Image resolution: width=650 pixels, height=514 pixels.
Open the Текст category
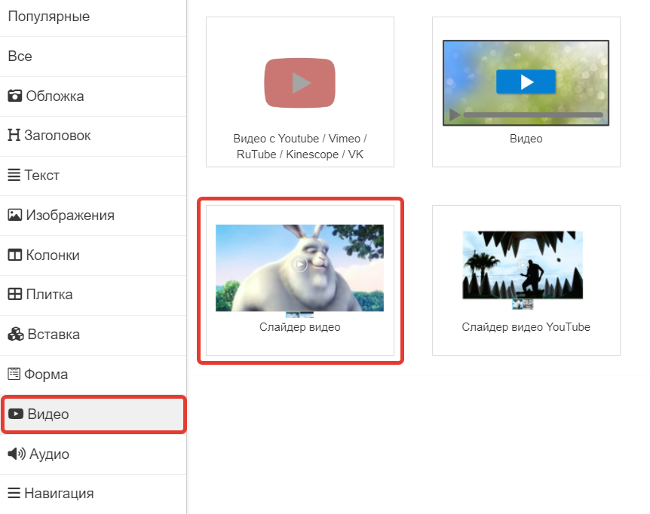(93, 176)
